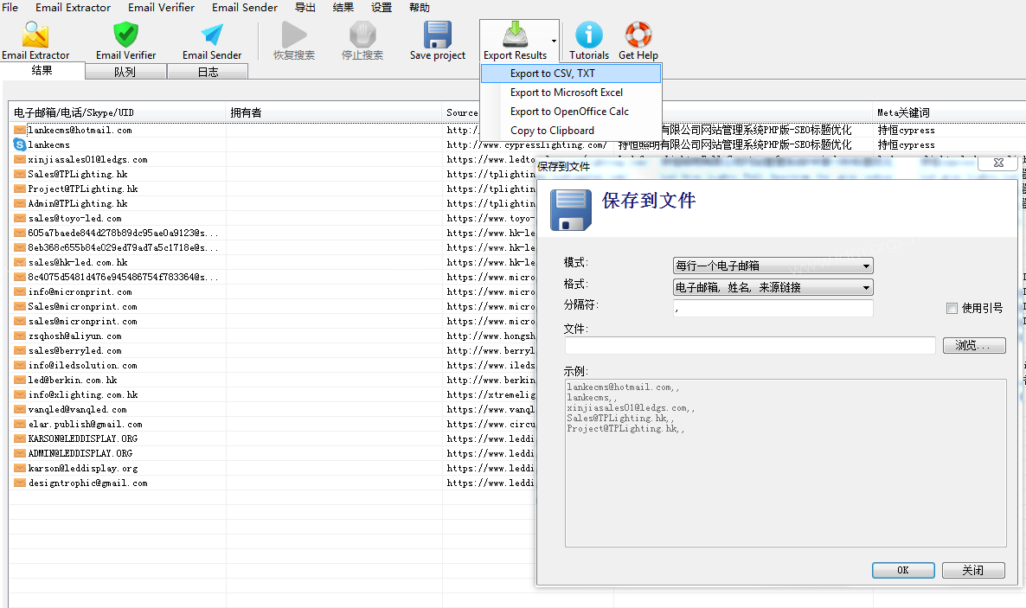The width and height of the screenshot is (1026, 608).
Task: Select the info@xlighting.com.hk row
Action: 273,394
